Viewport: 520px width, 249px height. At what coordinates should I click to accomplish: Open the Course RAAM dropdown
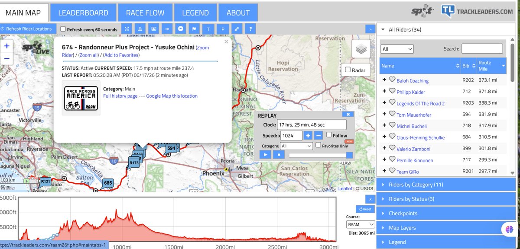(361, 224)
